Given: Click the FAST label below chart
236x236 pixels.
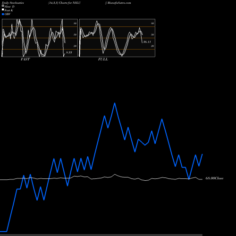Looking at the screenshot, I should pos(25,59).
